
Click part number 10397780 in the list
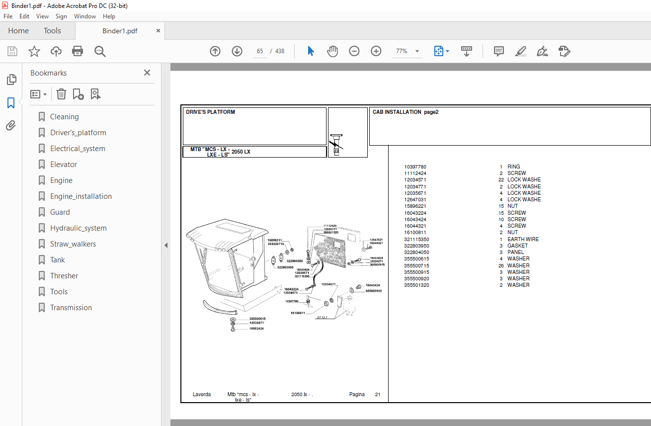[x=415, y=167]
